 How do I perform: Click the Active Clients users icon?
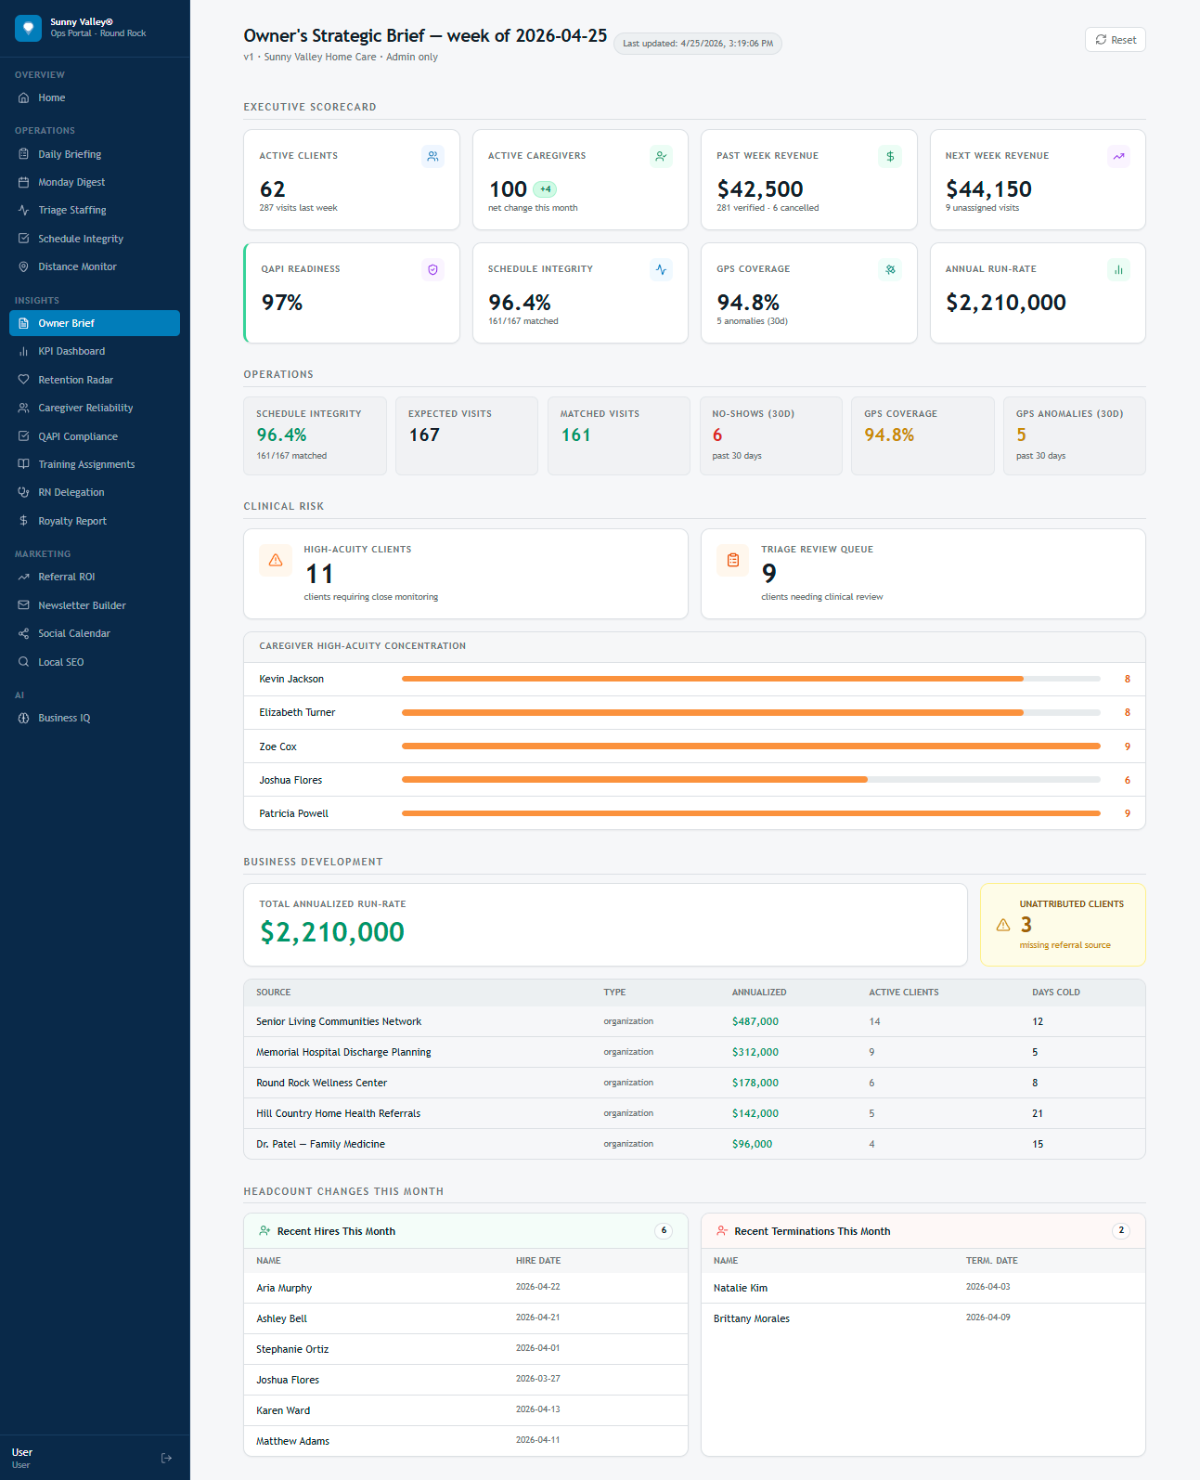(432, 157)
